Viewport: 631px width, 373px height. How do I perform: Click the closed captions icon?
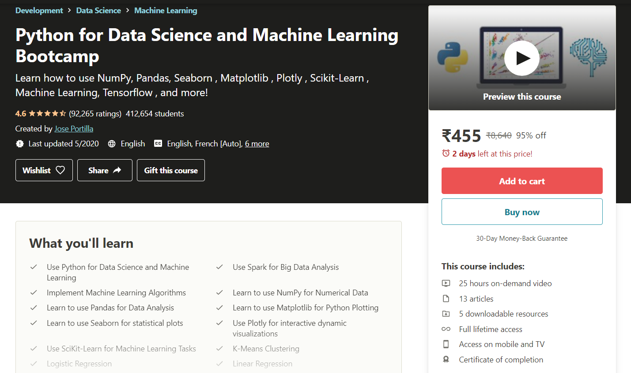[158, 143]
